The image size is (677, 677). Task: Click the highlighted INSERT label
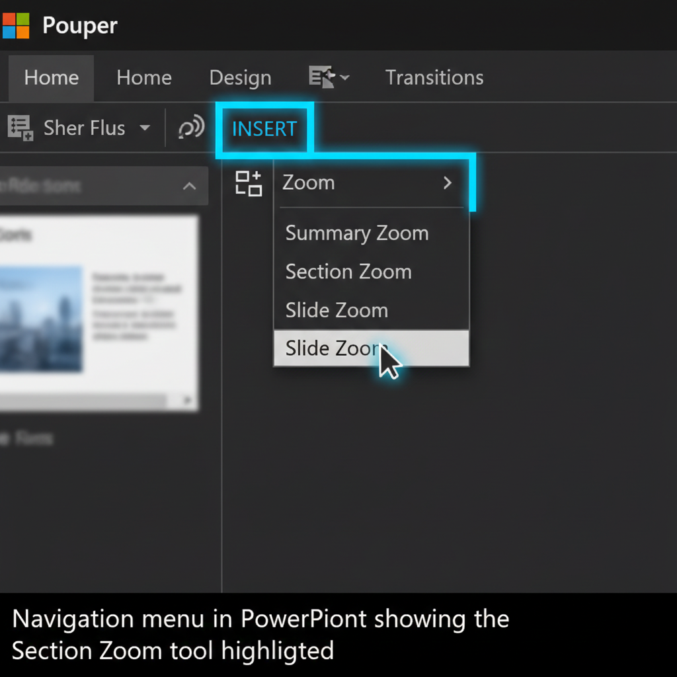[x=264, y=129]
